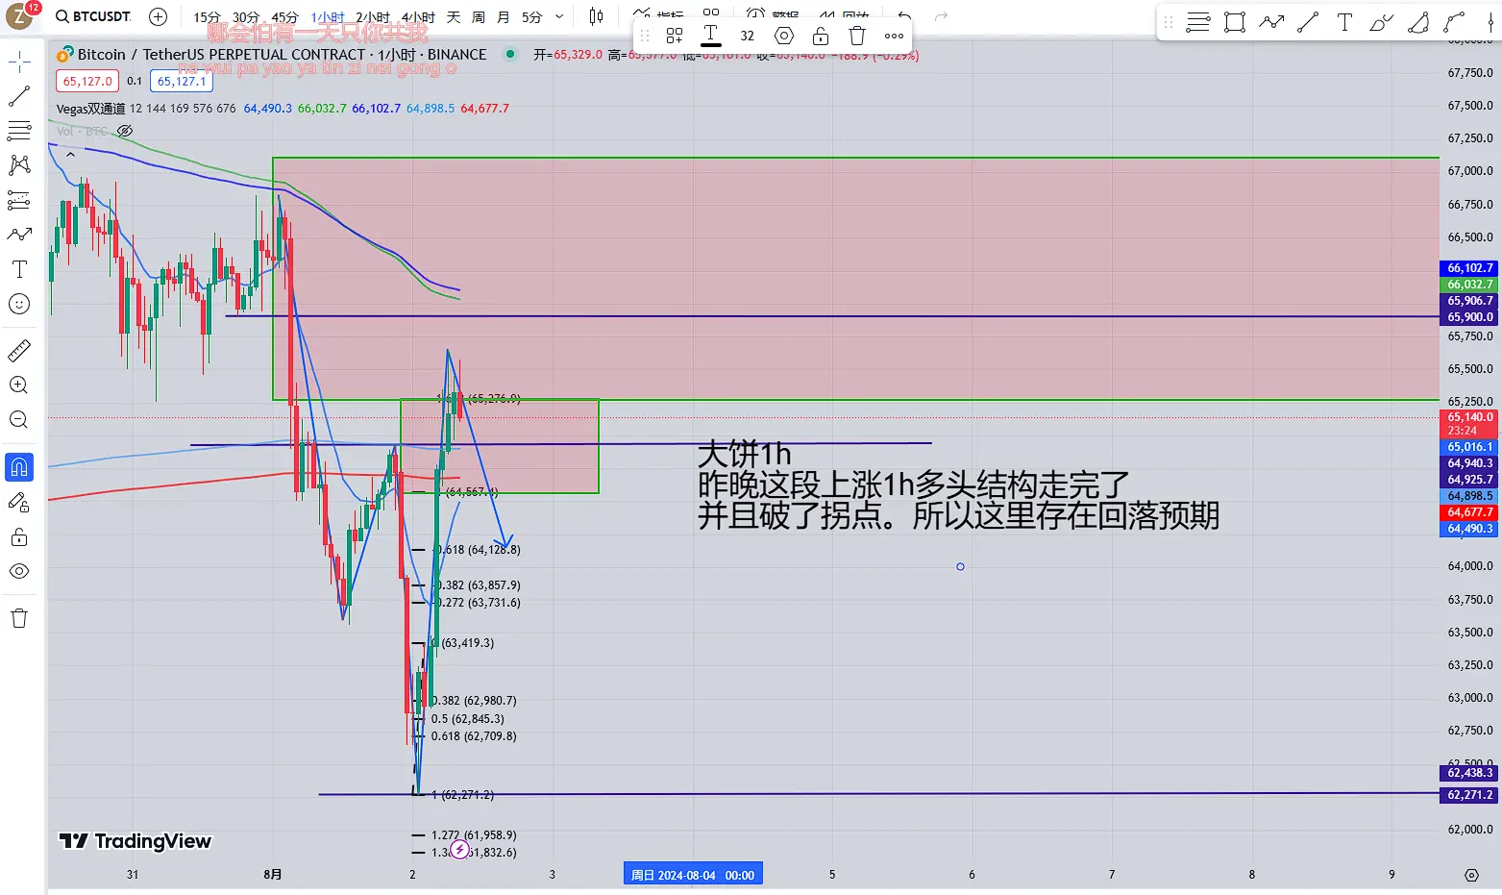1502x895 pixels.
Task: Activate the zoom in tool
Action: pos(19,385)
